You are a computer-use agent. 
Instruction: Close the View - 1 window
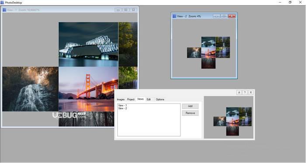tap(133, 10)
